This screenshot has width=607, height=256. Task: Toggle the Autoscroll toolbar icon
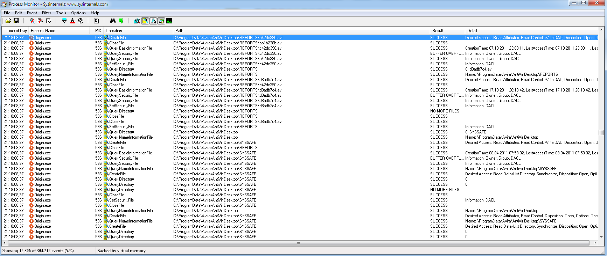tap(40, 21)
